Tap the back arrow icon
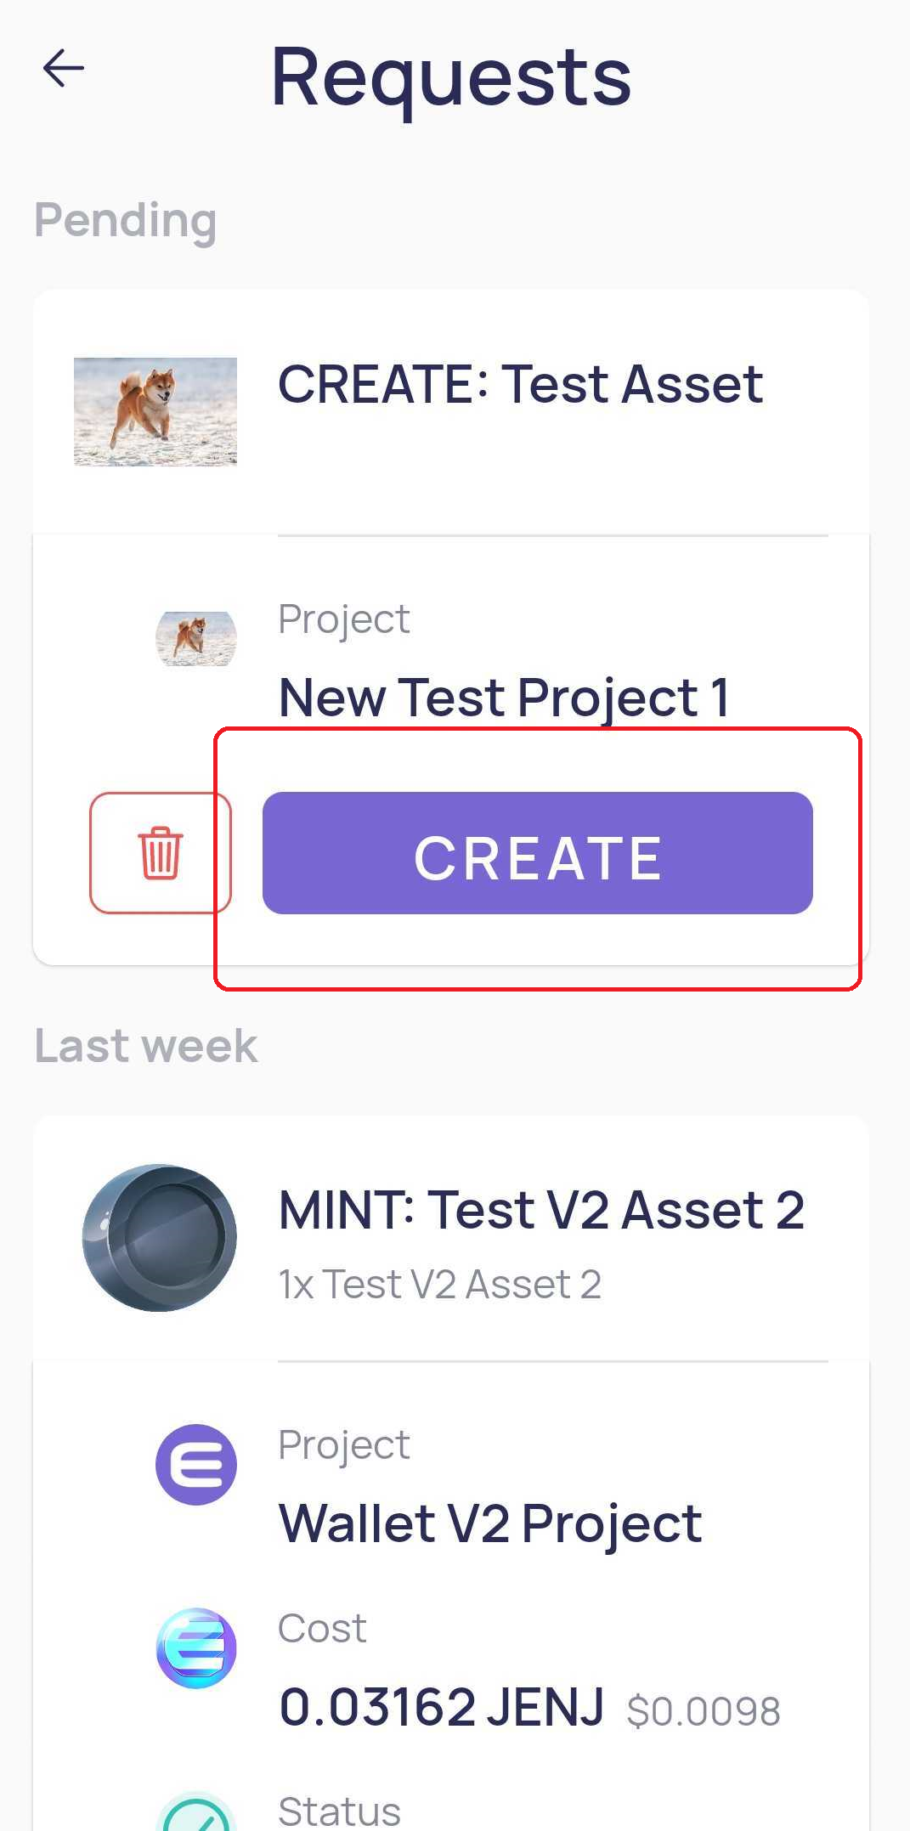 coord(64,68)
